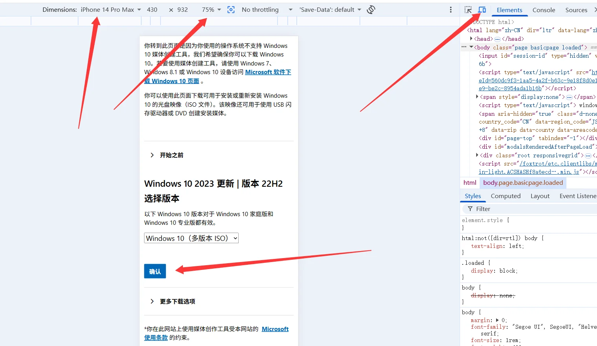Open the Microsoft 软件下载 Windows 10 页面 link

point(217,76)
